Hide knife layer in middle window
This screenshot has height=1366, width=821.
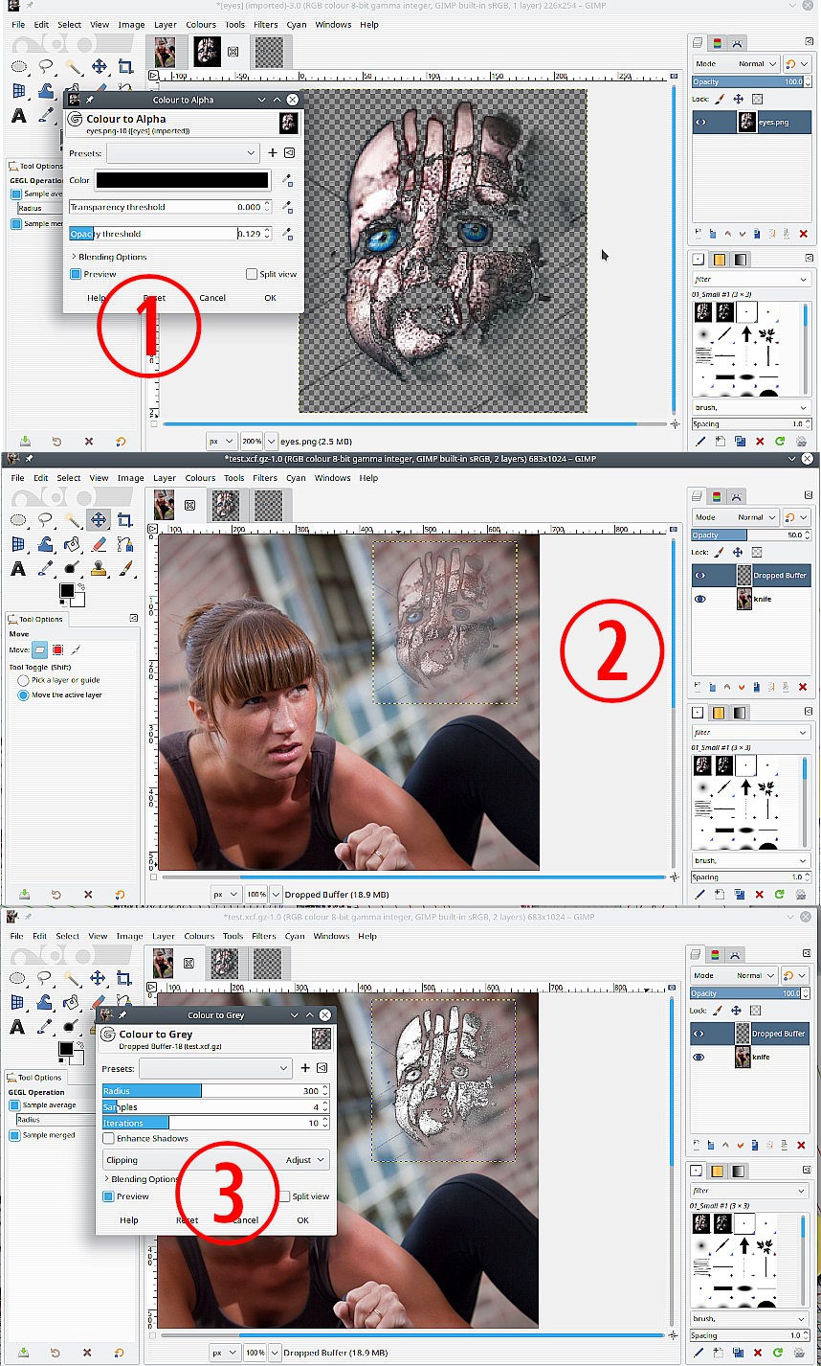coord(700,599)
